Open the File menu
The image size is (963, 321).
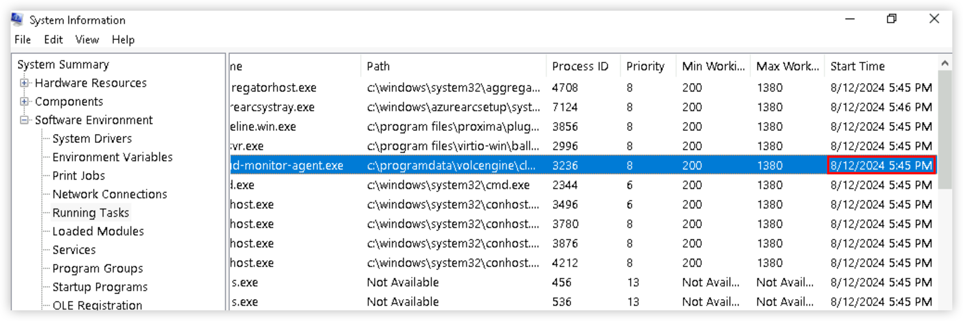[22, 40]
